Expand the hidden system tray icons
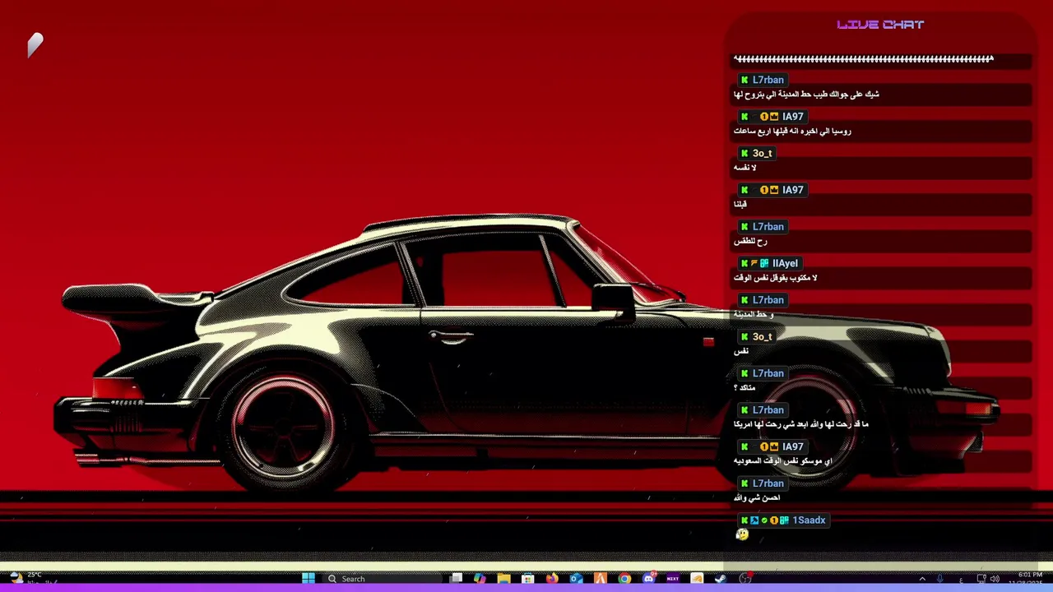This screenshot has height=592, width=1053. pos(922,579)
